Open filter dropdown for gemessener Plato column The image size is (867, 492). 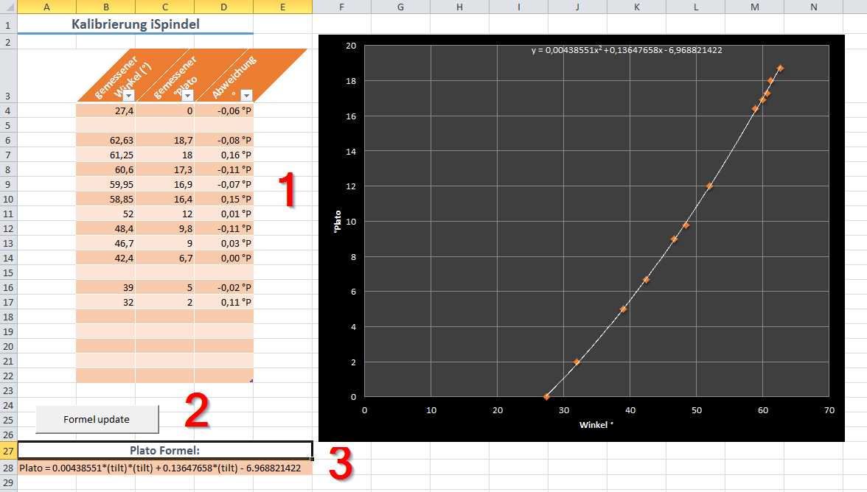tap(187, 96)
